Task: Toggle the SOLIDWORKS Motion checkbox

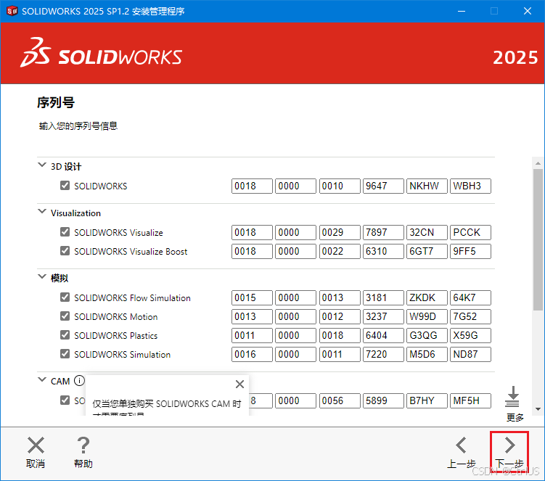Action: pos(65,316)
